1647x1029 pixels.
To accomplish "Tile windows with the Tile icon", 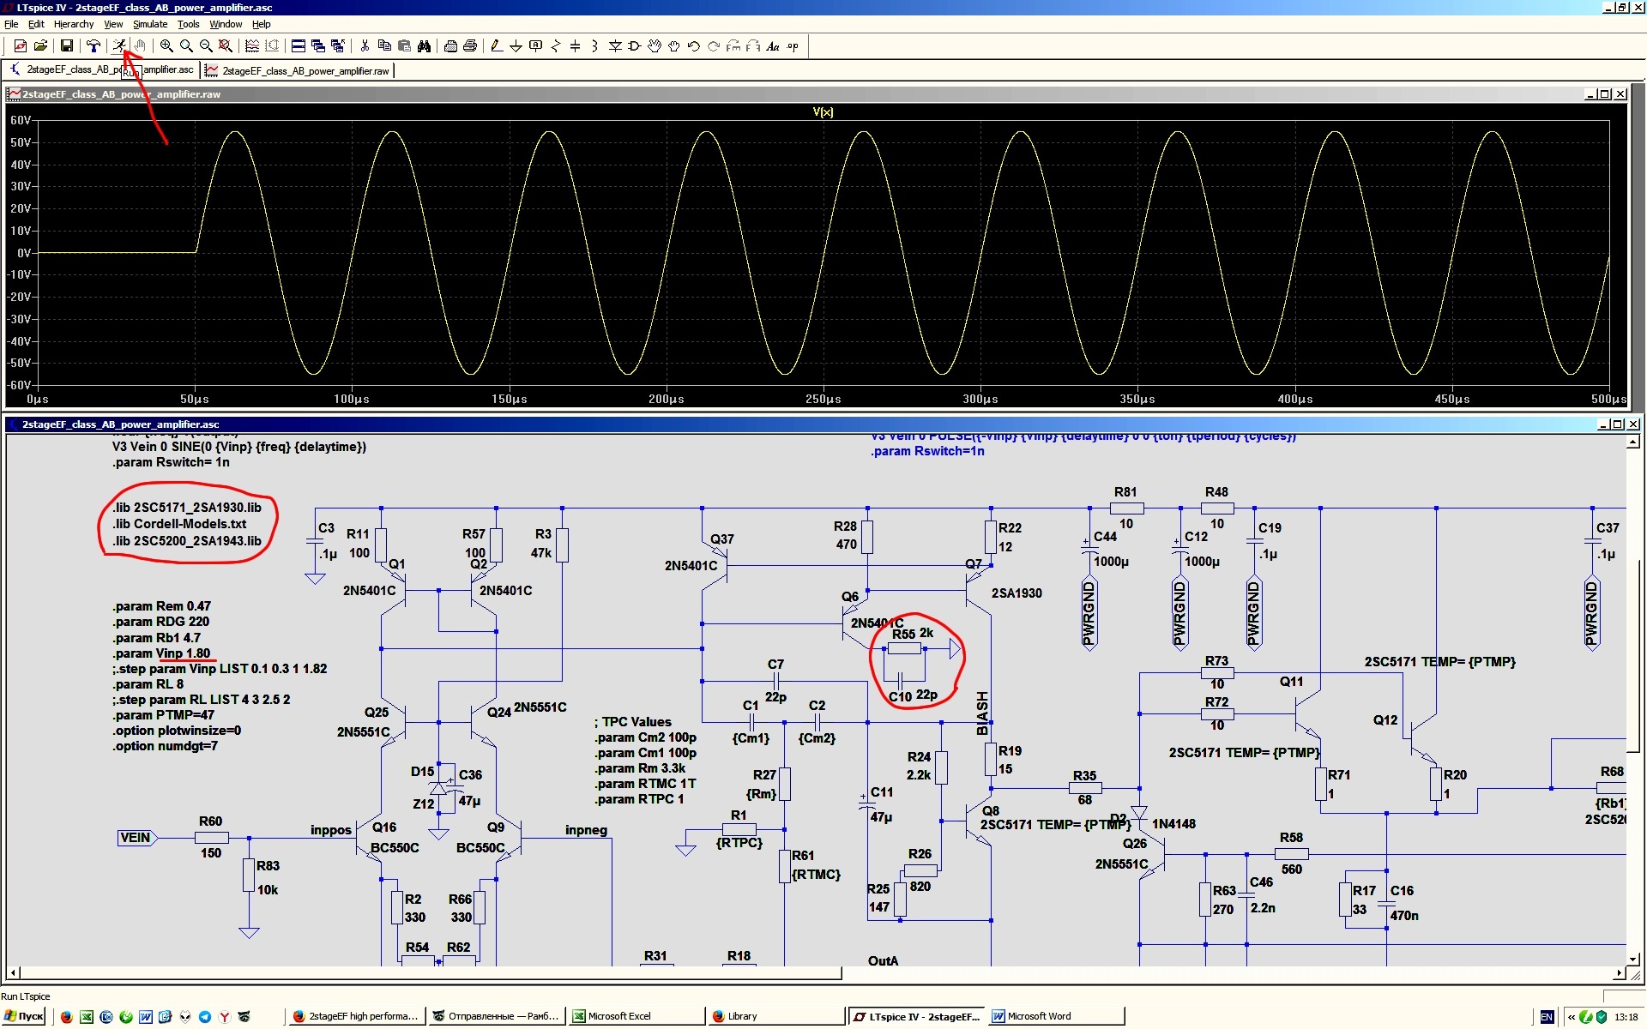I will [x=299, y=45].
